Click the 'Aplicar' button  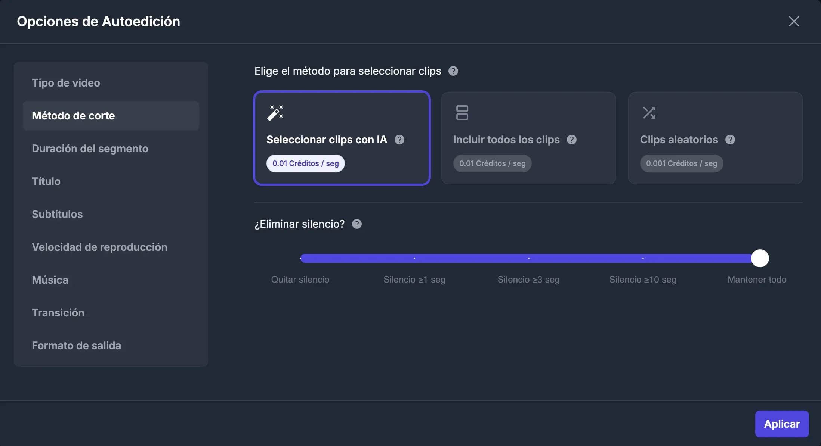pos(782,424)
